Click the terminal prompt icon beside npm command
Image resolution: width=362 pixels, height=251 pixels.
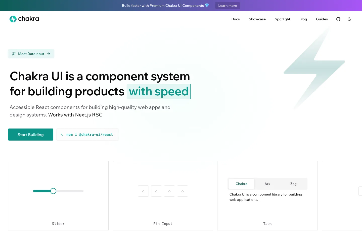pyautogui.click(x=62, y=135)
